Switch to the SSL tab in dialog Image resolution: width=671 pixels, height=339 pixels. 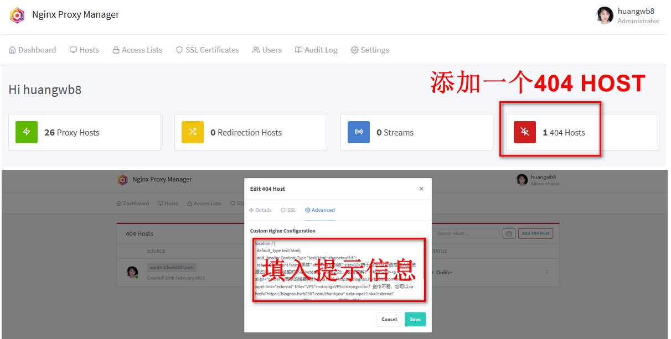[288, 210]
